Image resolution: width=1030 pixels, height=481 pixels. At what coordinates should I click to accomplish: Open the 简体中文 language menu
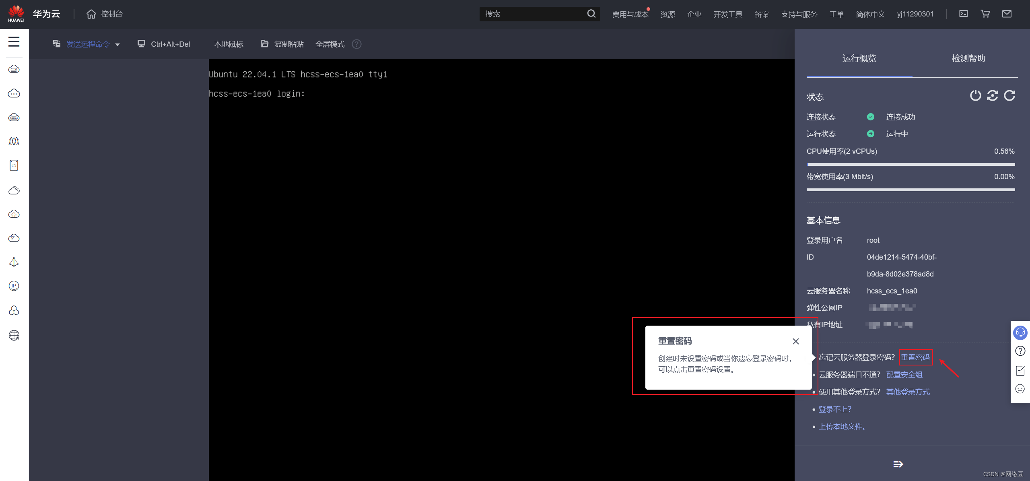pos(870,14)
